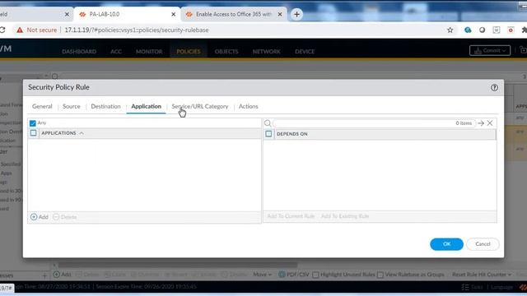Click Add To Existing Rule
527x296 pixels.
coord(345,216)
